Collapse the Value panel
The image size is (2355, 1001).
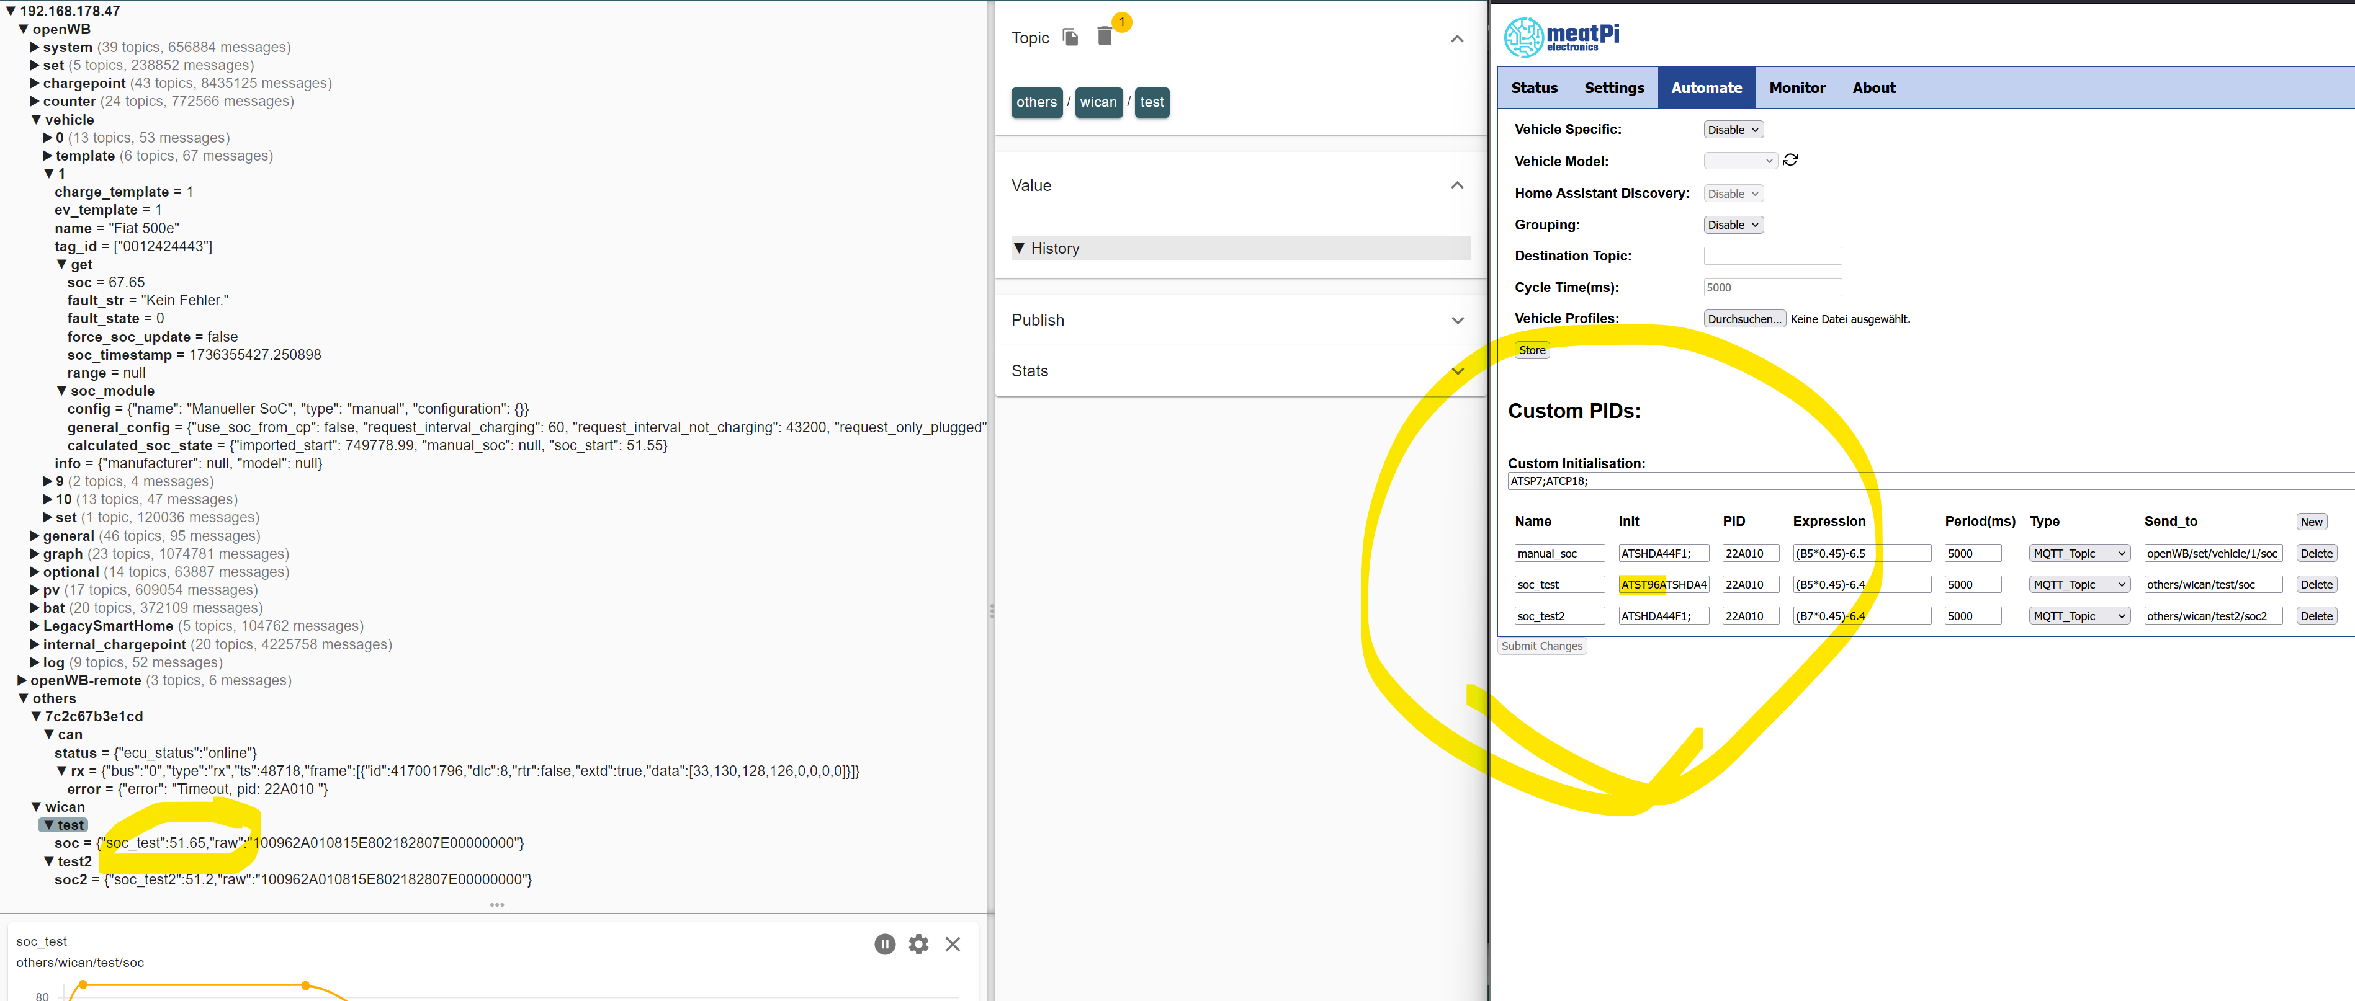point(1456,185)
